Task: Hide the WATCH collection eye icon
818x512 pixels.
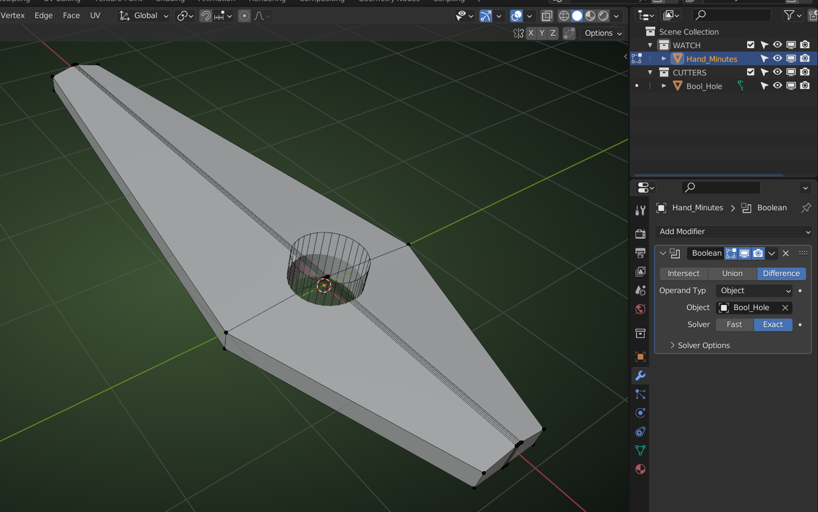Action: [778, 45]
